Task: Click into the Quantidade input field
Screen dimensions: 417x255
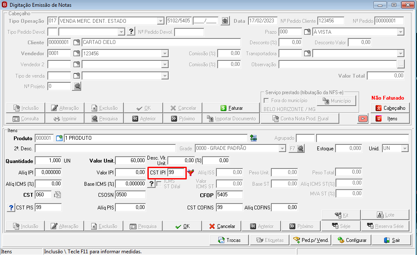Action: 49,161
